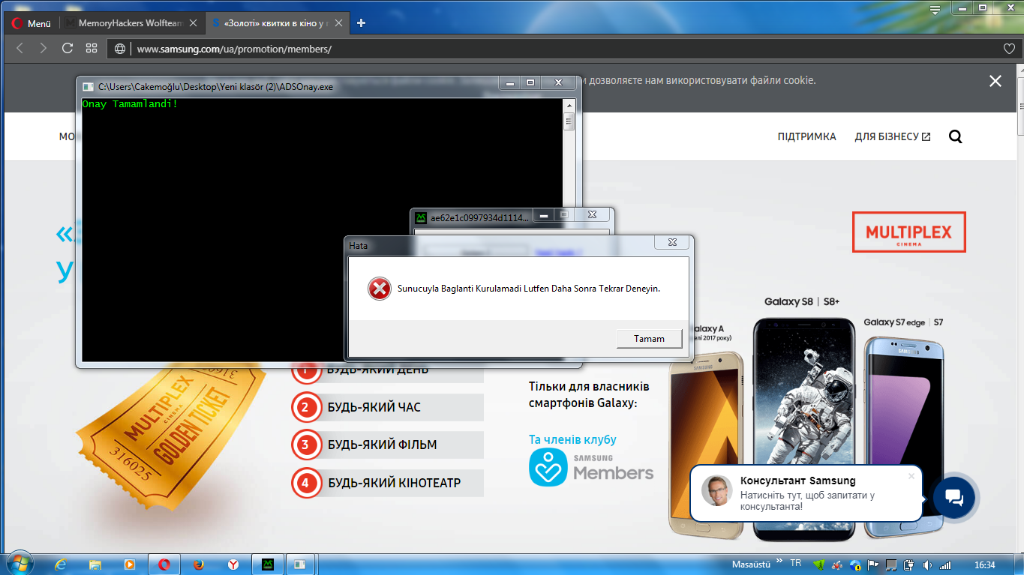
Task: Open power plug tray icon
Action: 908,565
